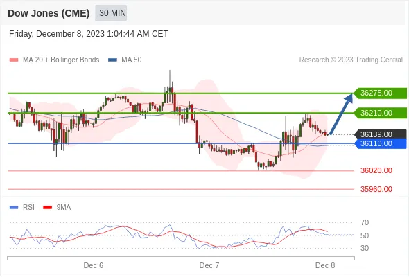Click the Dec 6 date axis label
The image size is (409, 277).
tap(94, 265)
